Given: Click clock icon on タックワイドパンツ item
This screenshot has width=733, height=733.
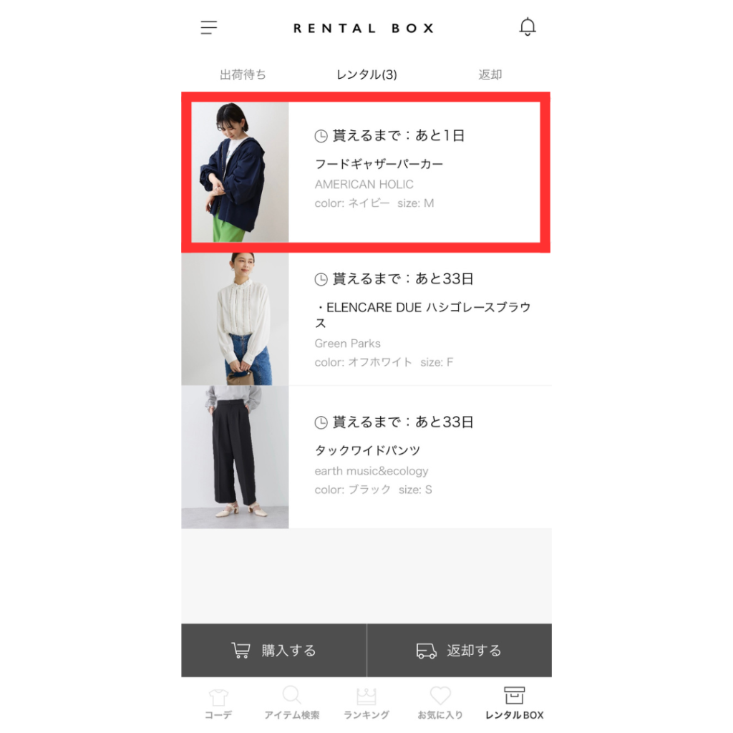Looking at the screenshot, I should (321, 422).
